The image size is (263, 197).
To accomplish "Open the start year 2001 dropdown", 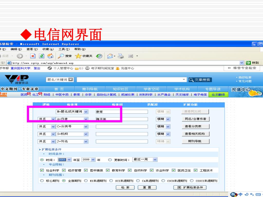I will [69, 160].
